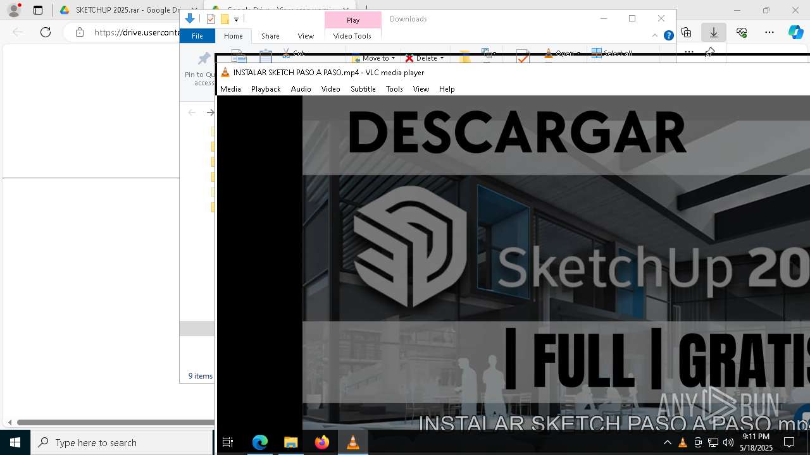The image size is (810, 455).
Task: Open the VLC Video menu
Action: point(330,89)
